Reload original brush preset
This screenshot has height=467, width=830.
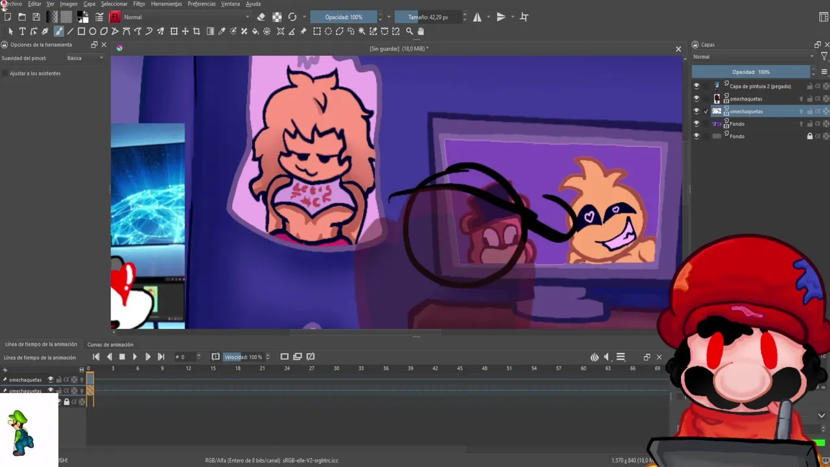tap(292, 17)
